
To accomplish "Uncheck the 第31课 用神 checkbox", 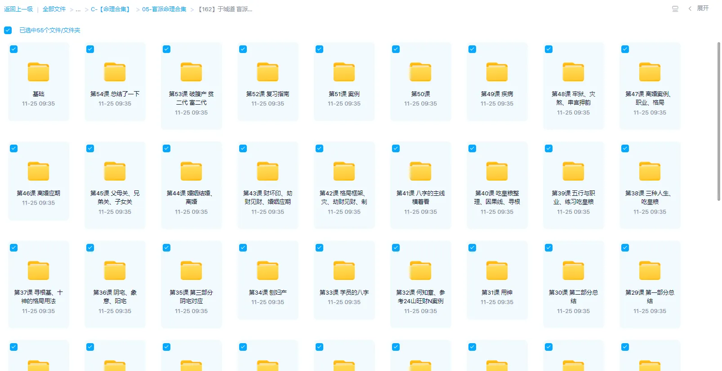I will click(x=472, y=248).
